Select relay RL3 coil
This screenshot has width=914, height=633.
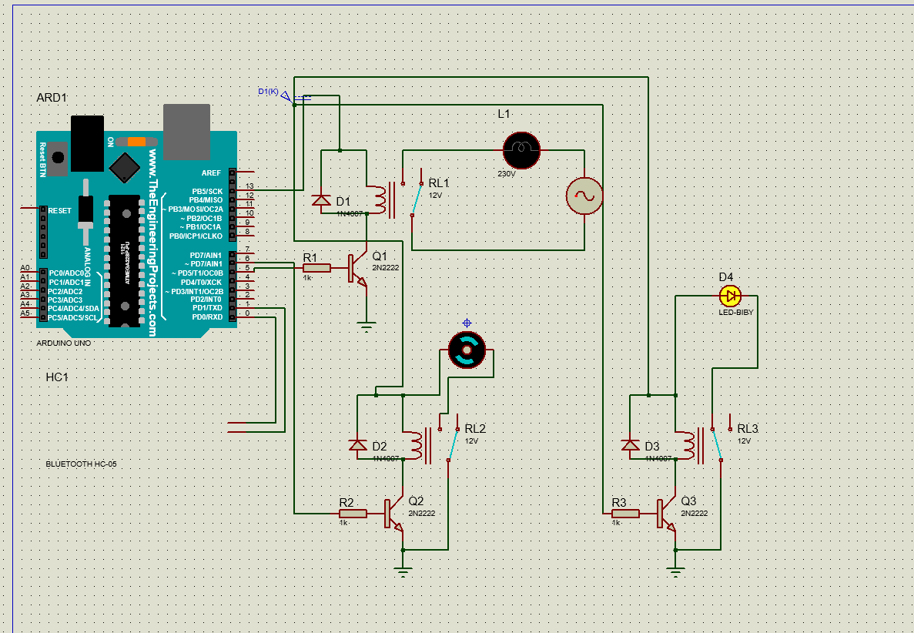(x=689, y=445)
